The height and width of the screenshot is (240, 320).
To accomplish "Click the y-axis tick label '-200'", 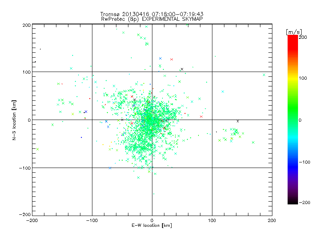I will point(25,214).
